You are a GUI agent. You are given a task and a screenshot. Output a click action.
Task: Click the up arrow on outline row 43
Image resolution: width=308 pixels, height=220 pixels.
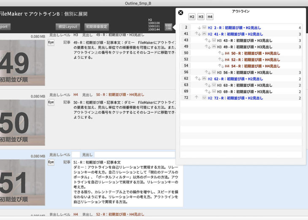[206, 40]
